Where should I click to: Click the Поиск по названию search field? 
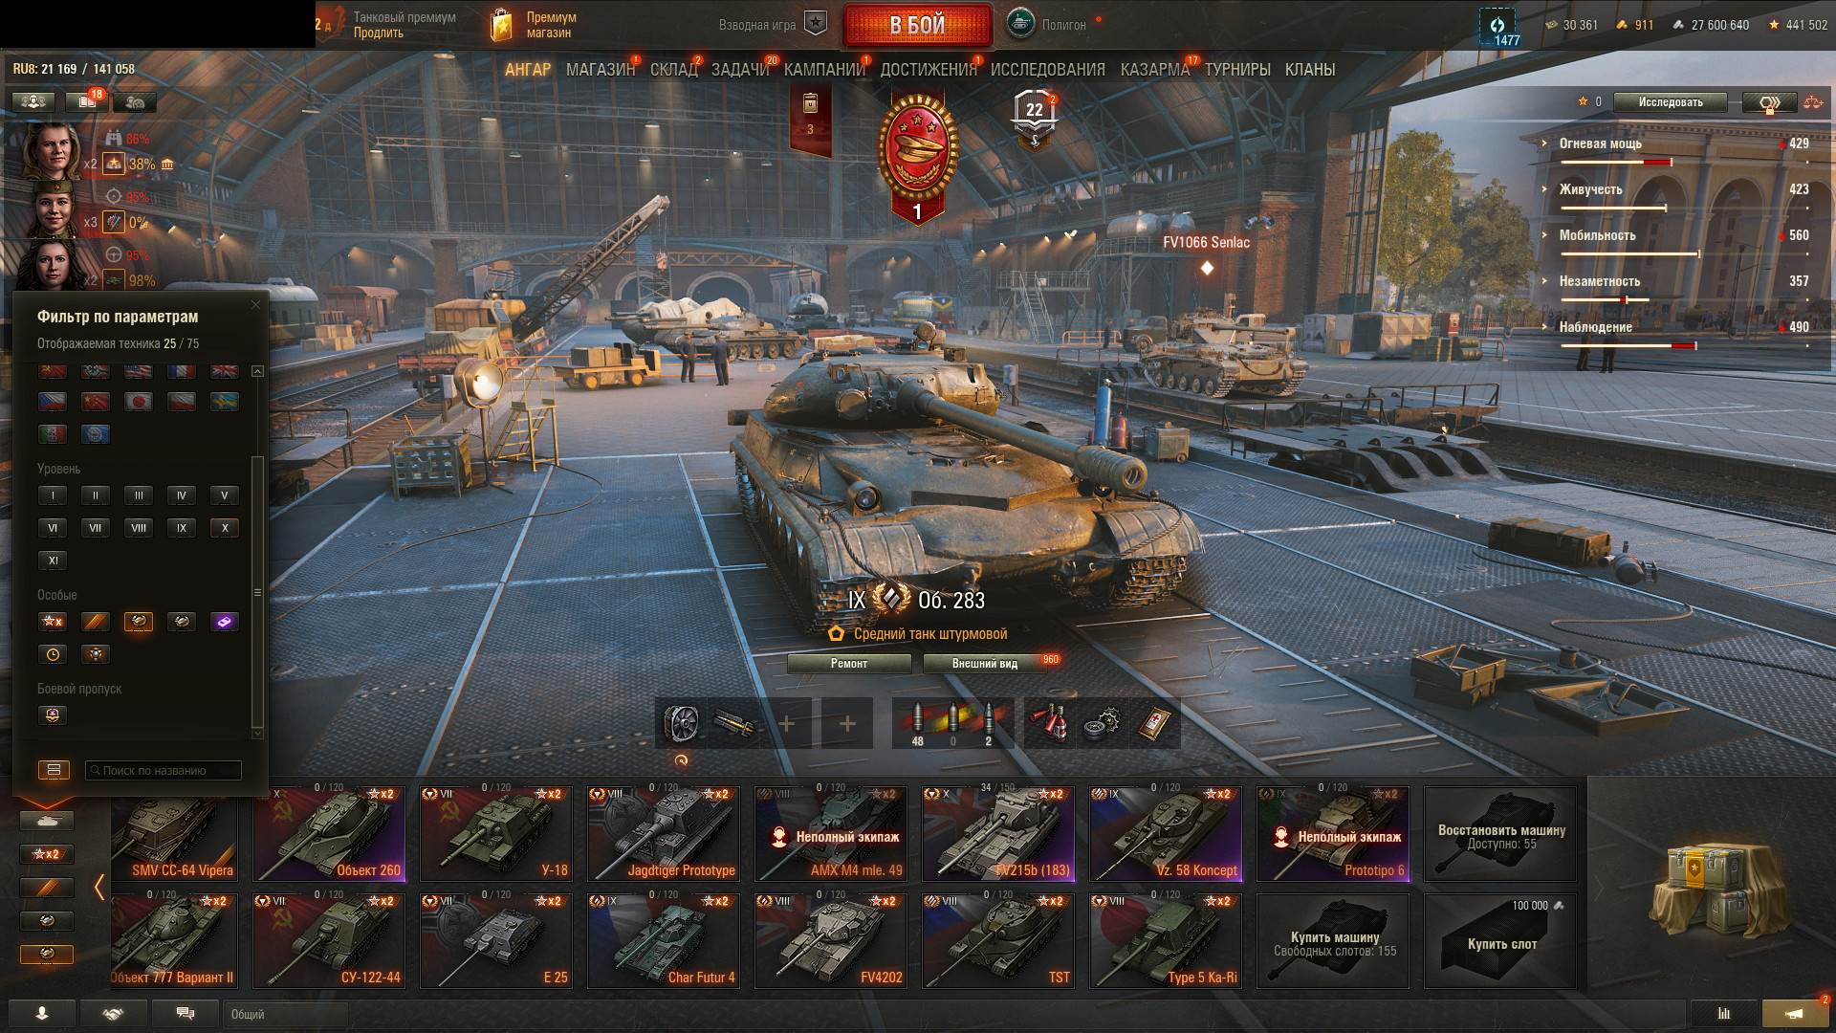pos(164,770)
